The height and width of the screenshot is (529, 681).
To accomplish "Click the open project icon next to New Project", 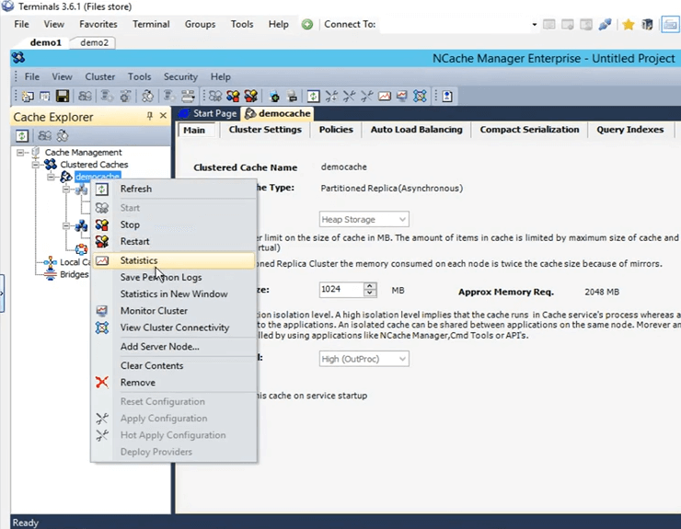I will pyautogui.click(x=45, y=96).
